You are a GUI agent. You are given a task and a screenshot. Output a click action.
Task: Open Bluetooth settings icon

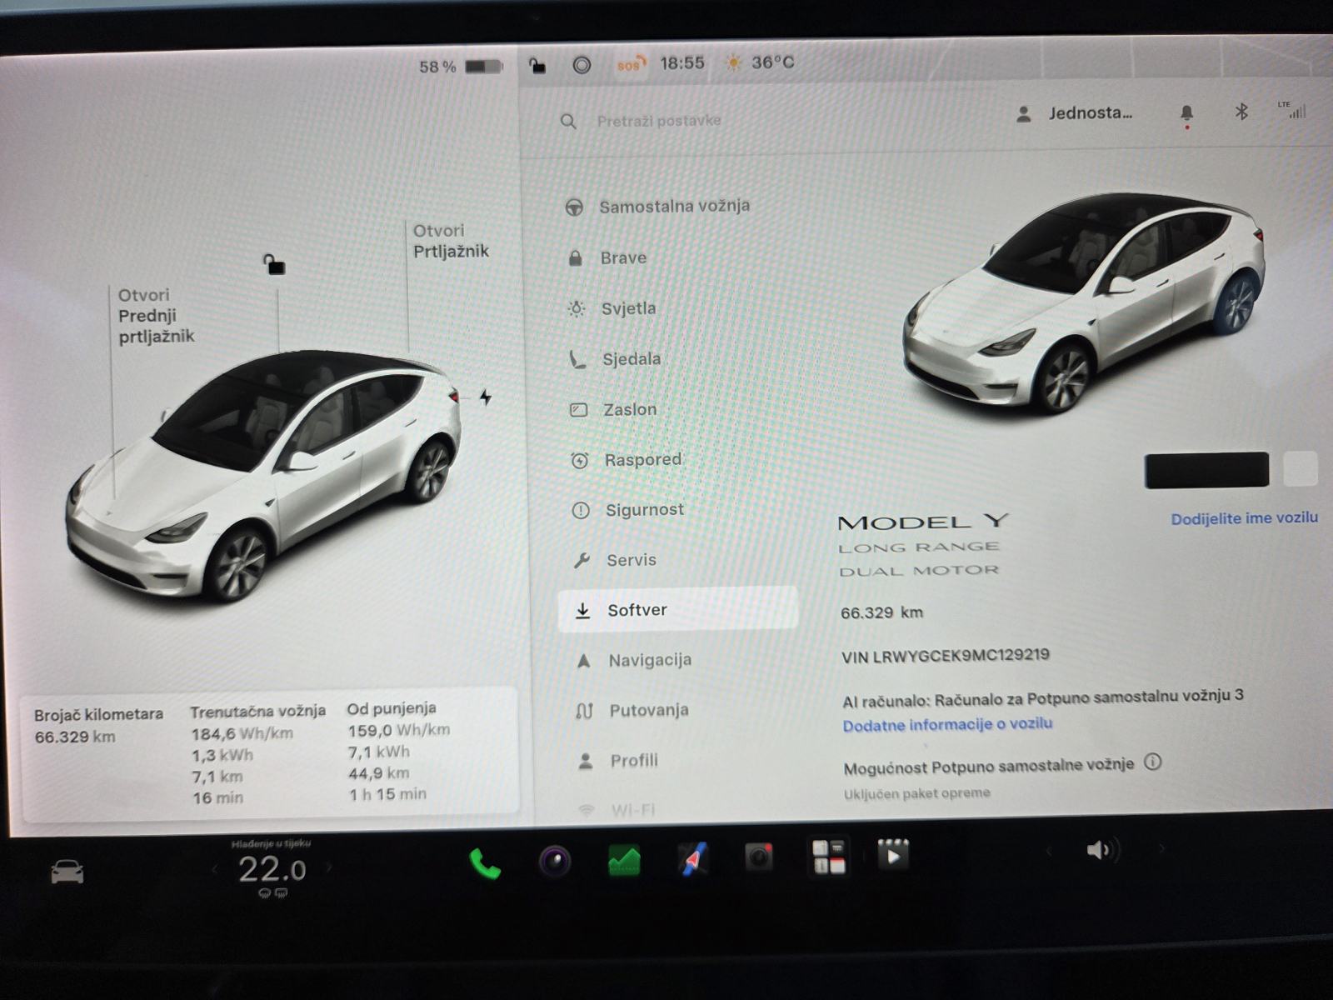(x=1241, y=111)
